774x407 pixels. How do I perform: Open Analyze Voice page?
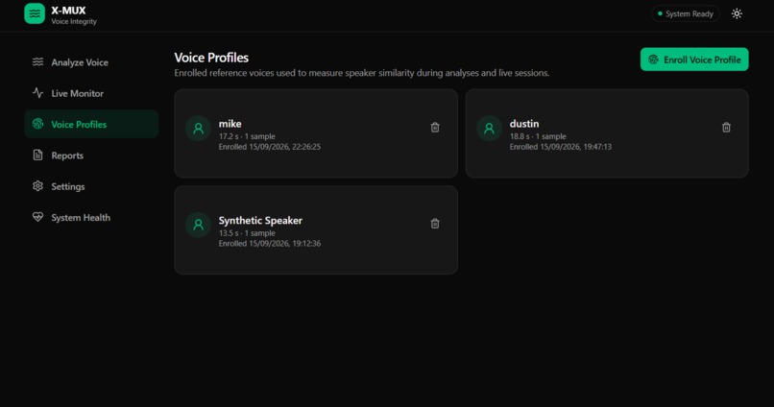tap(91, 62)
